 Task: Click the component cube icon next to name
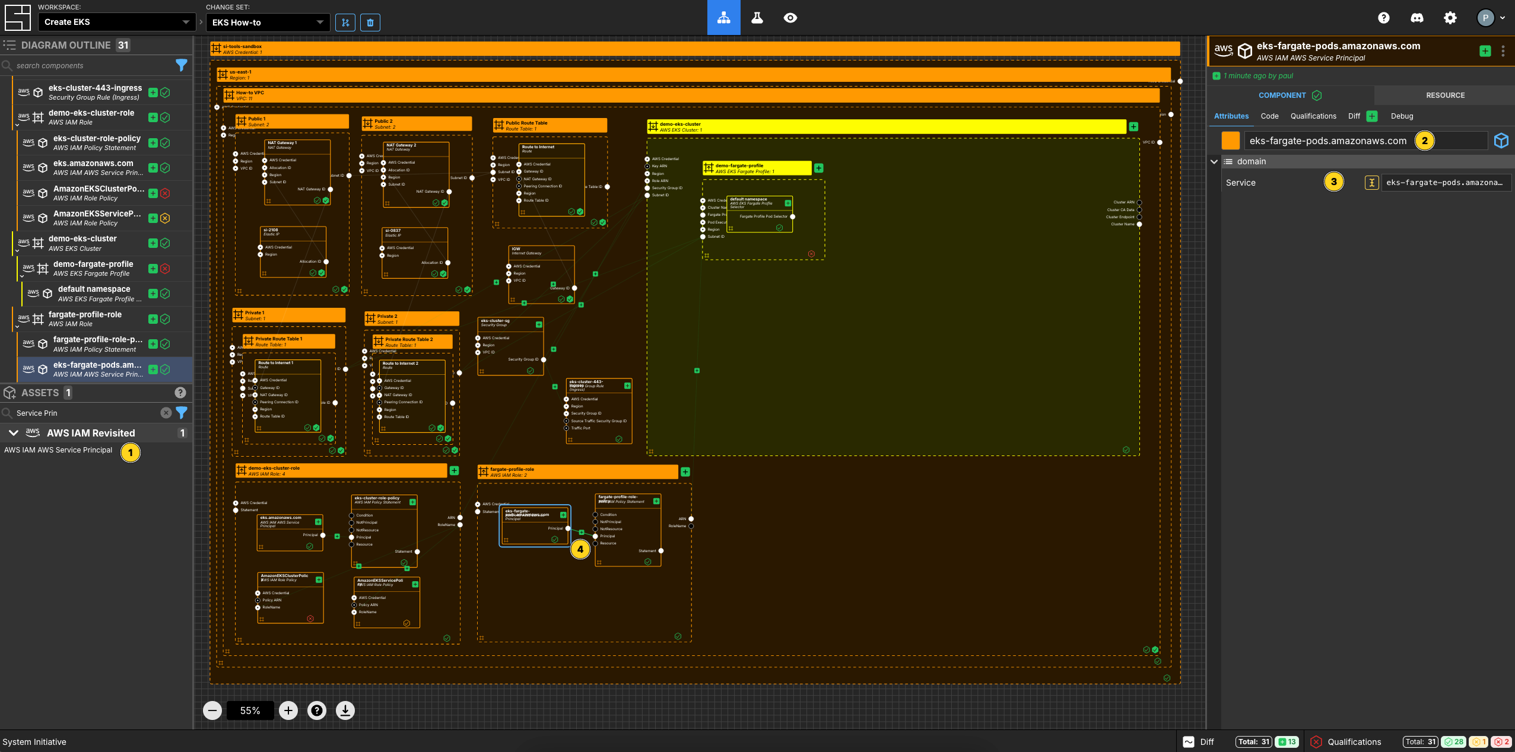[1501, 141]
